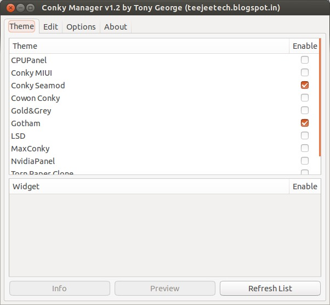Close the Conky Manager window
This screenshot has height=305, width=330.
click(8, 8)
